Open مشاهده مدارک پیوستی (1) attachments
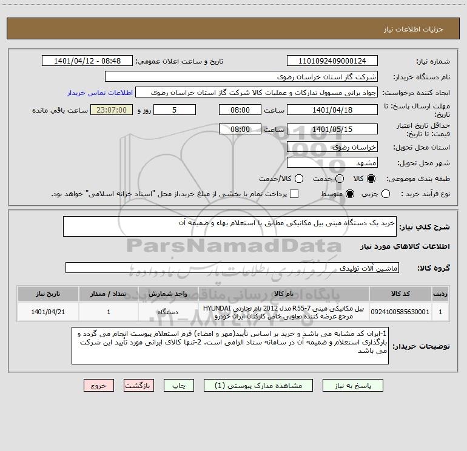The image size is (467, 451). [258, 386]
